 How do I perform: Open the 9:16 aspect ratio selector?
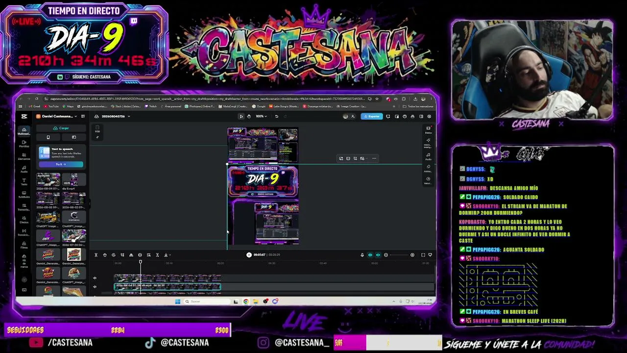click(x=97, y=130)
